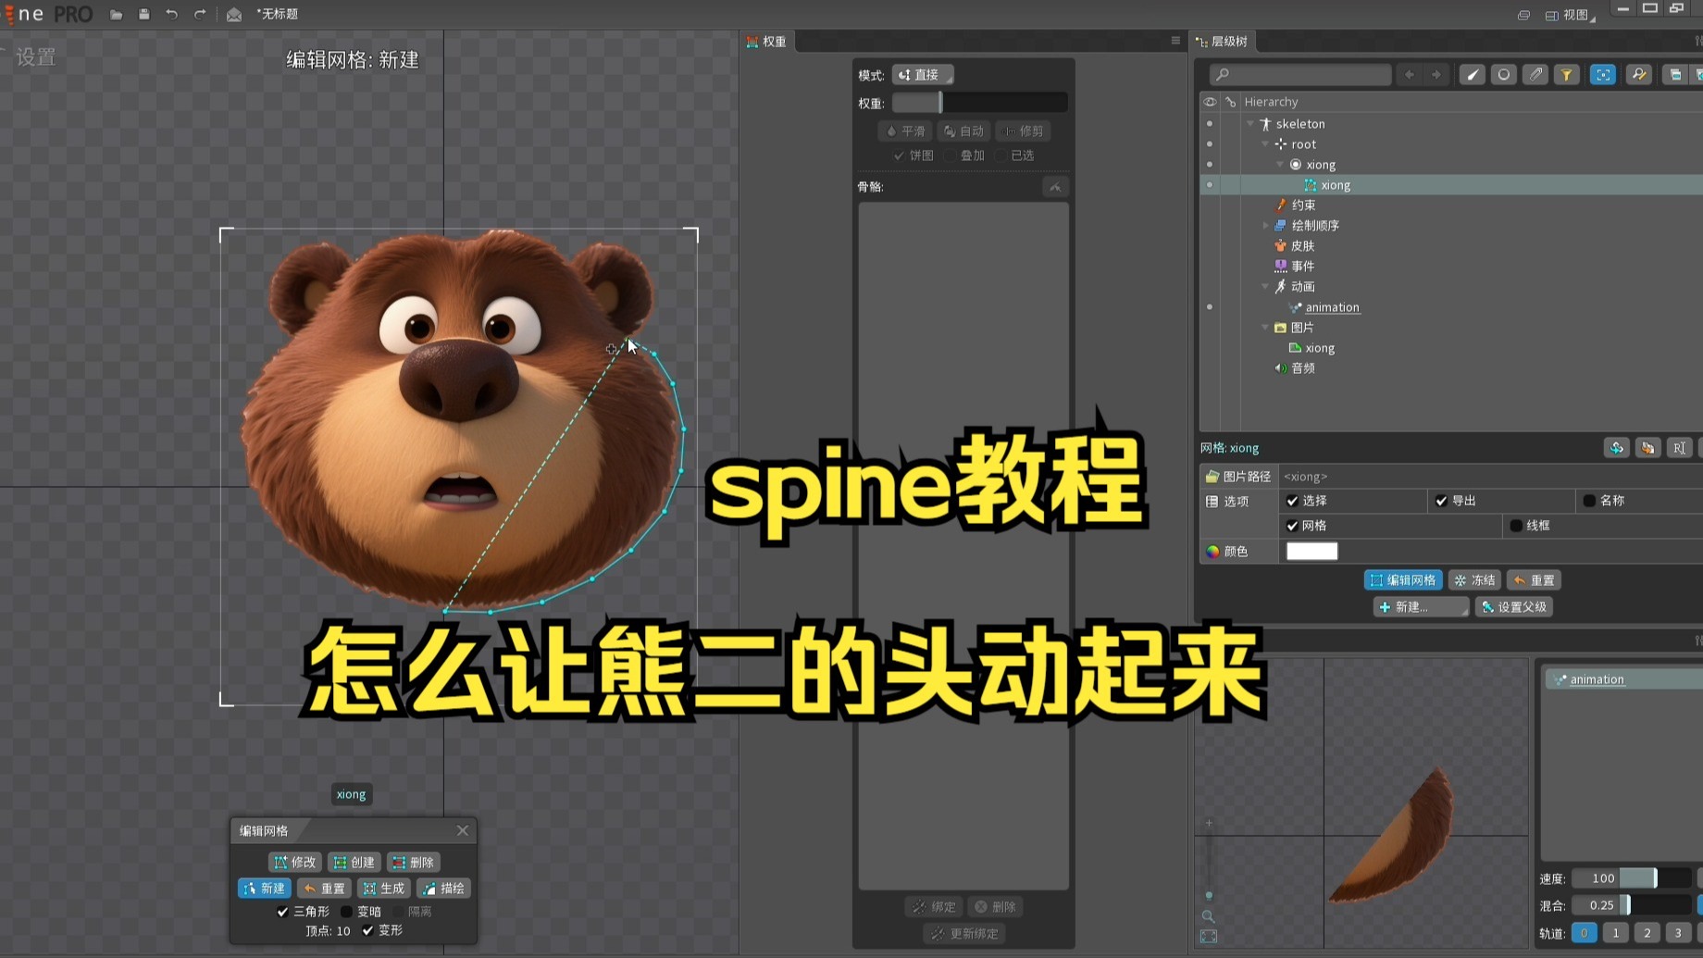The image size is (1703, 958).
Task: Toggle visibility dot of skeleton row
Action: coord(1209,123)
